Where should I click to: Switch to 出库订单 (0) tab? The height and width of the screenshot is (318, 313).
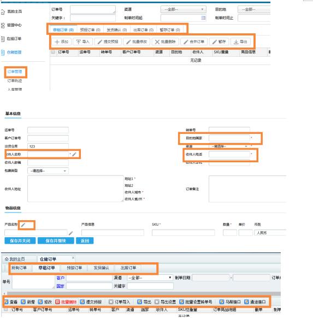pos(143,30)
